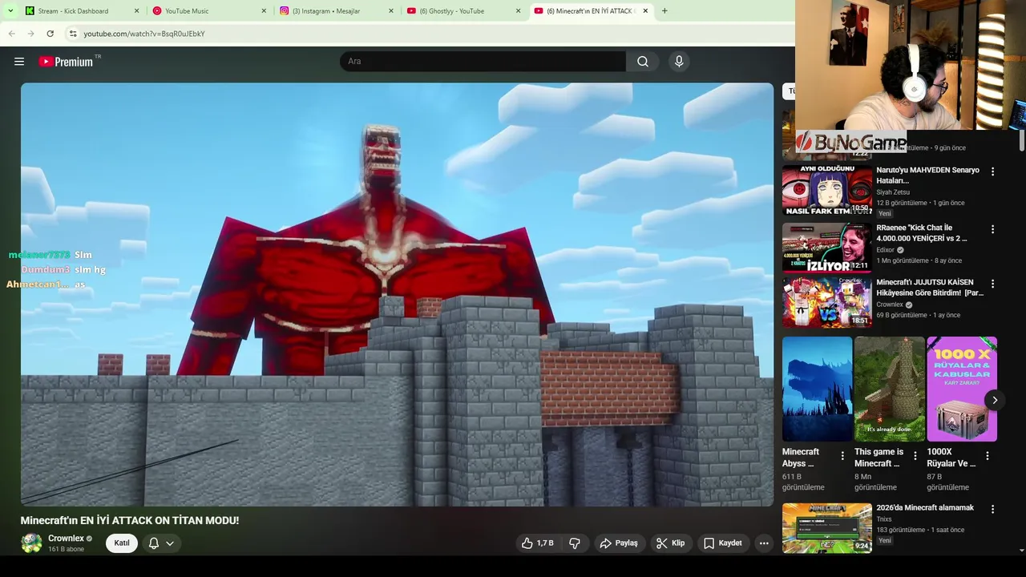This screenshot has width=1026, height=577.
Task: Like the video with thumbs-up button
Action: tap(538, 543)
